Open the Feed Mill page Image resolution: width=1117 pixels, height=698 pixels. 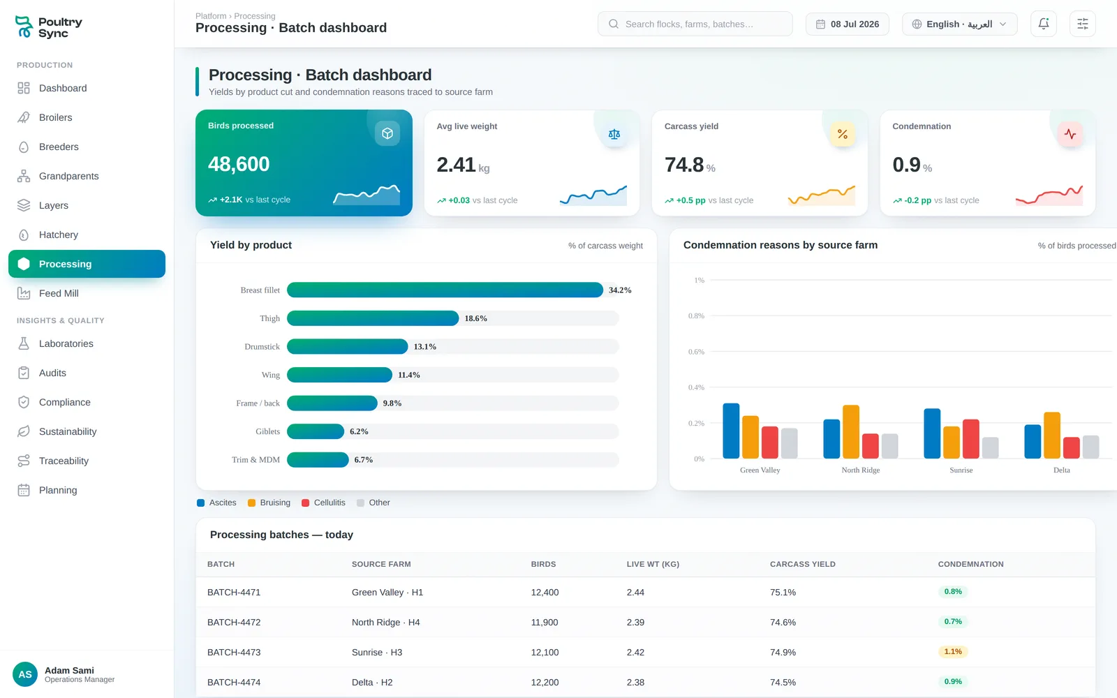click(x=87, y=293)
